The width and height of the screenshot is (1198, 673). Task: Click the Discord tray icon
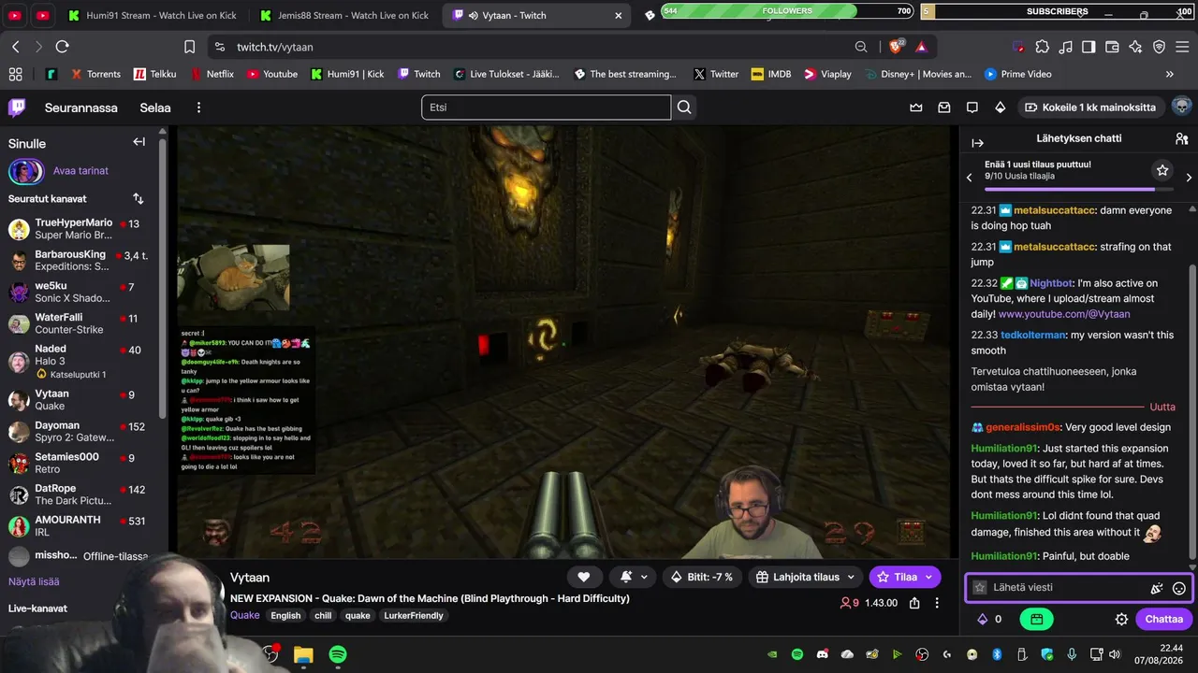(x=823, y=654)
